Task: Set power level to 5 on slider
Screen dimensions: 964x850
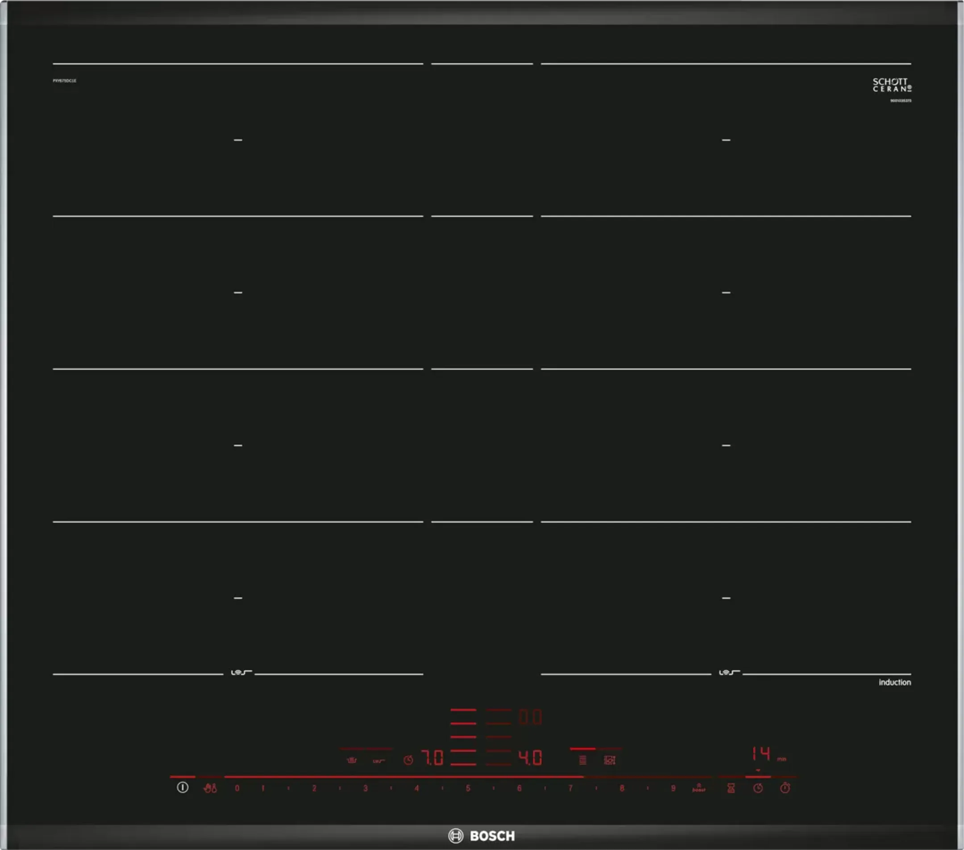Action: (x=468, y=788)
